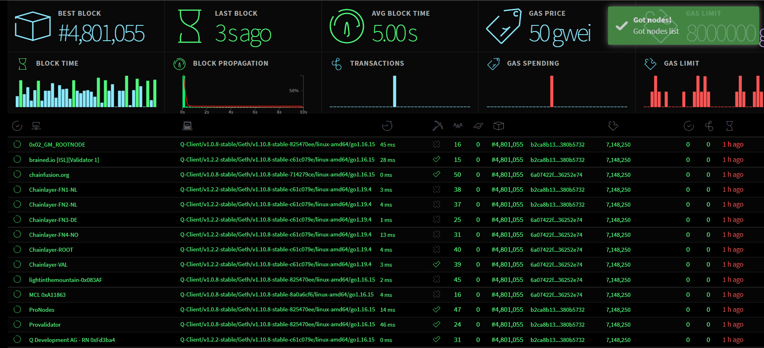
Task: Click the Best Block cube icon
Action: tap(33, 26)
